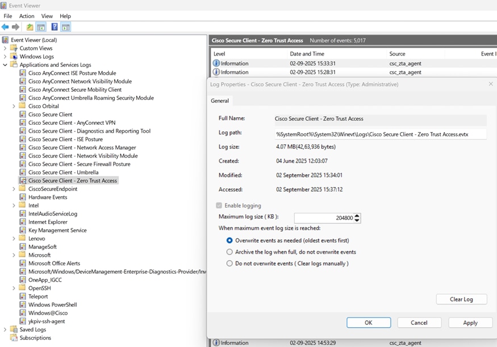Click log icon beside Key Management Service
The image size is (497, 347).
point(23,230)
